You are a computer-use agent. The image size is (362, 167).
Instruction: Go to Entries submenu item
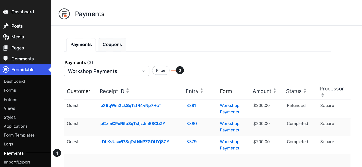pos(10,99)
